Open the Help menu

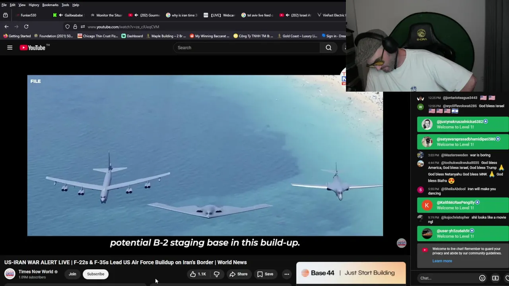click(x=76, y=5)
